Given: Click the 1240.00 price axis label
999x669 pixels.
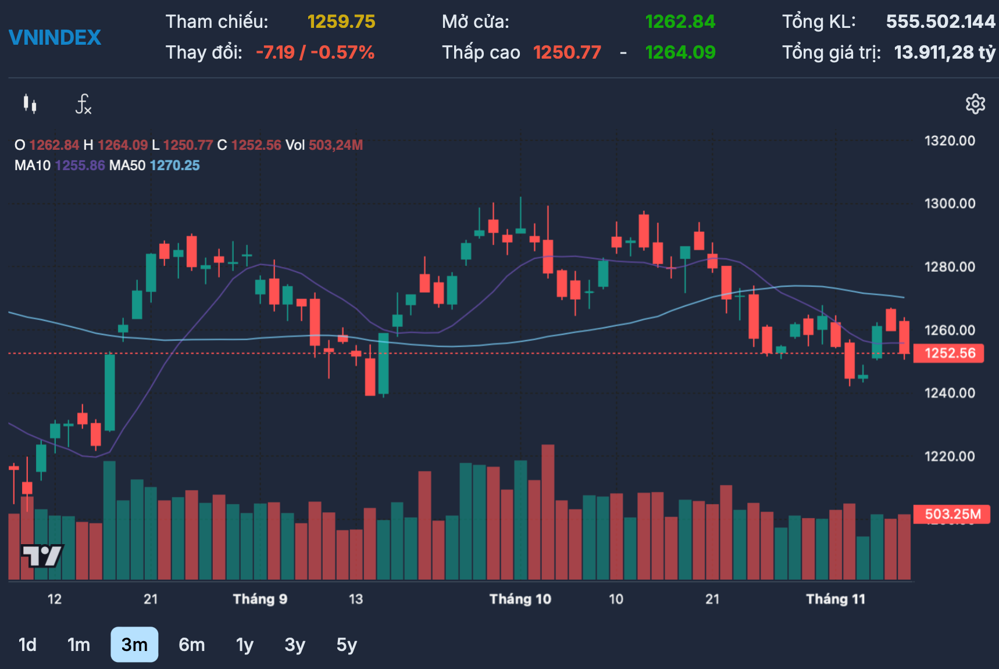Looking at the screenshot, I should [x=950, y=393].
